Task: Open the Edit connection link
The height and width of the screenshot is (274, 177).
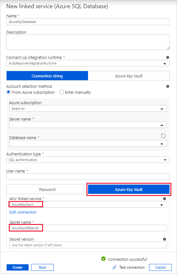Action: pos(23,212)
